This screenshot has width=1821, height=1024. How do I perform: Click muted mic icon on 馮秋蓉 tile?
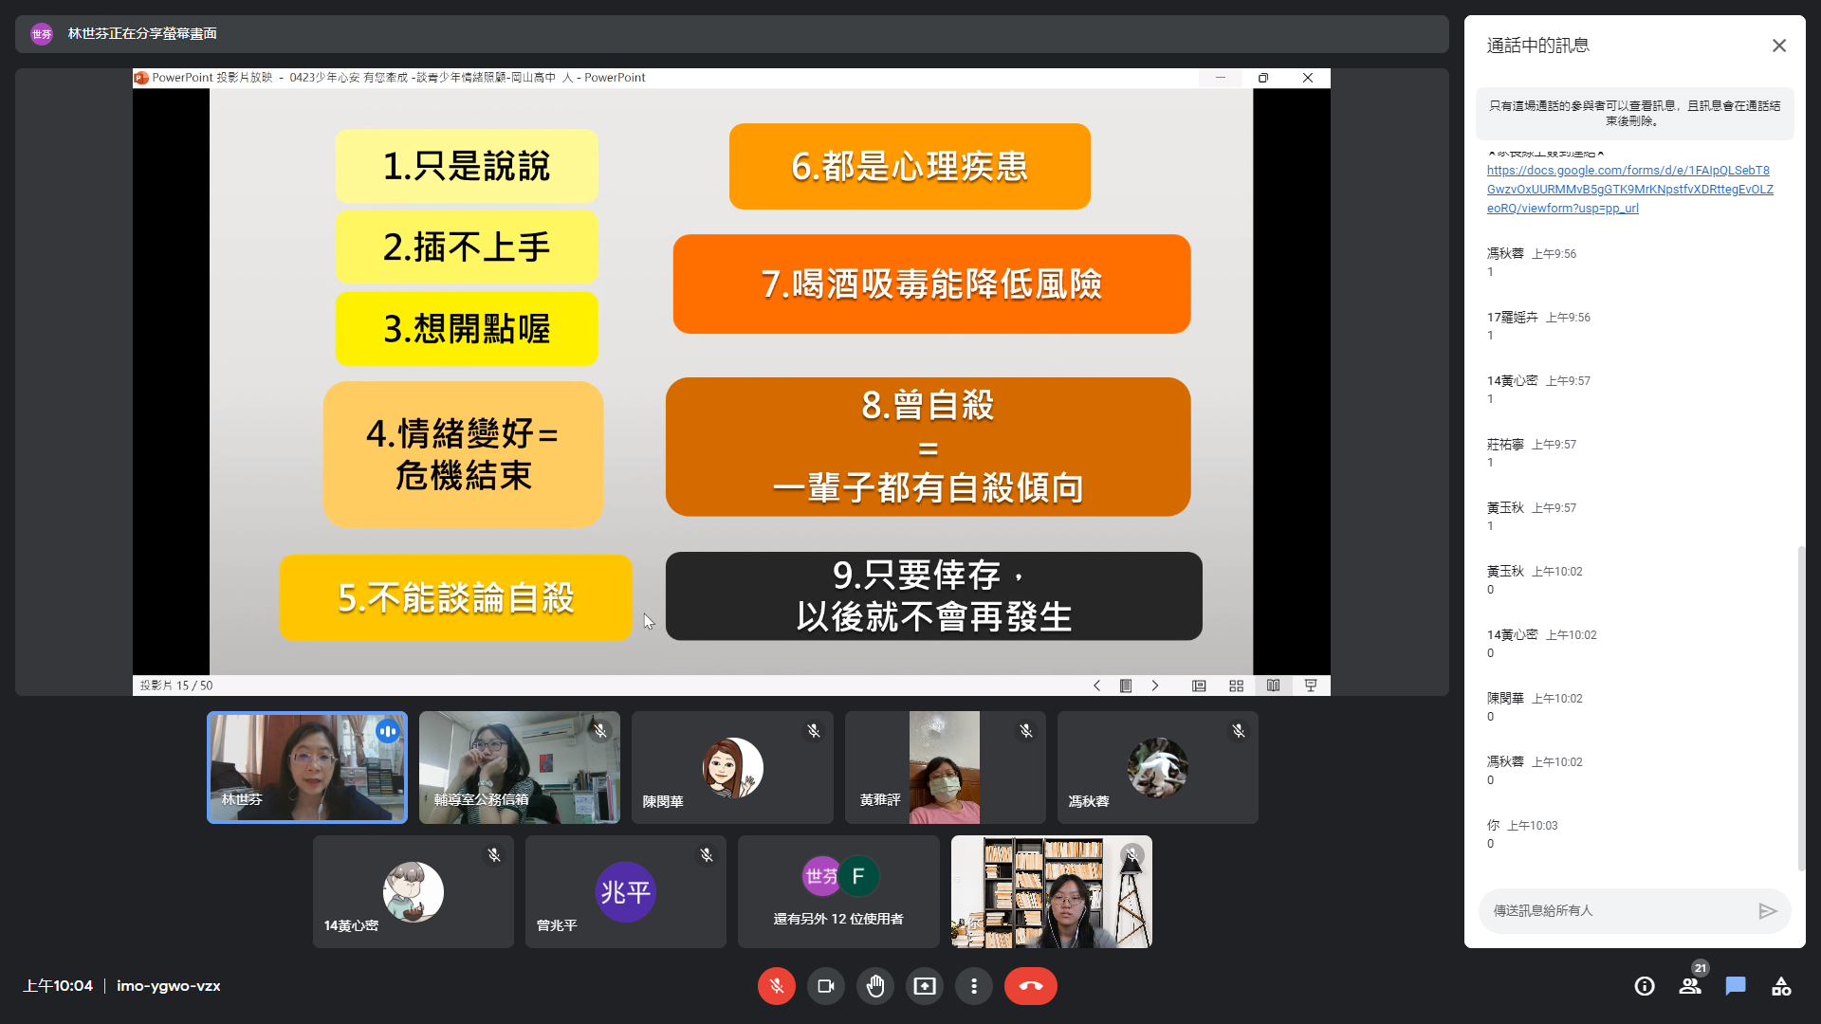coord(1238,731)
